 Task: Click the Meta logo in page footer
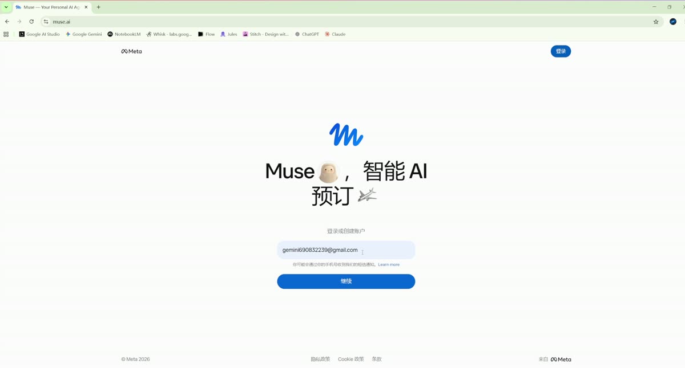(x=561, y=359)
